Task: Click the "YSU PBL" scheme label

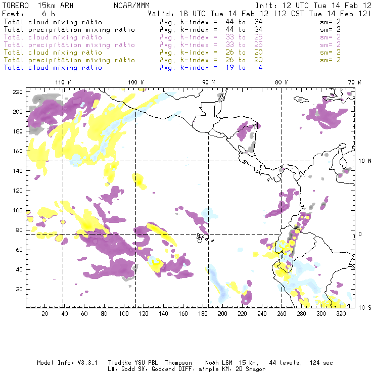Action: tap(146, 363)
